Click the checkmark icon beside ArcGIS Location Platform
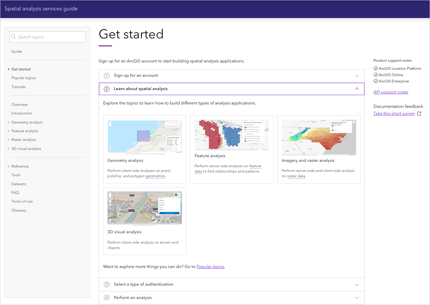Viewport: 430px width, 305px height. point(375,68)
